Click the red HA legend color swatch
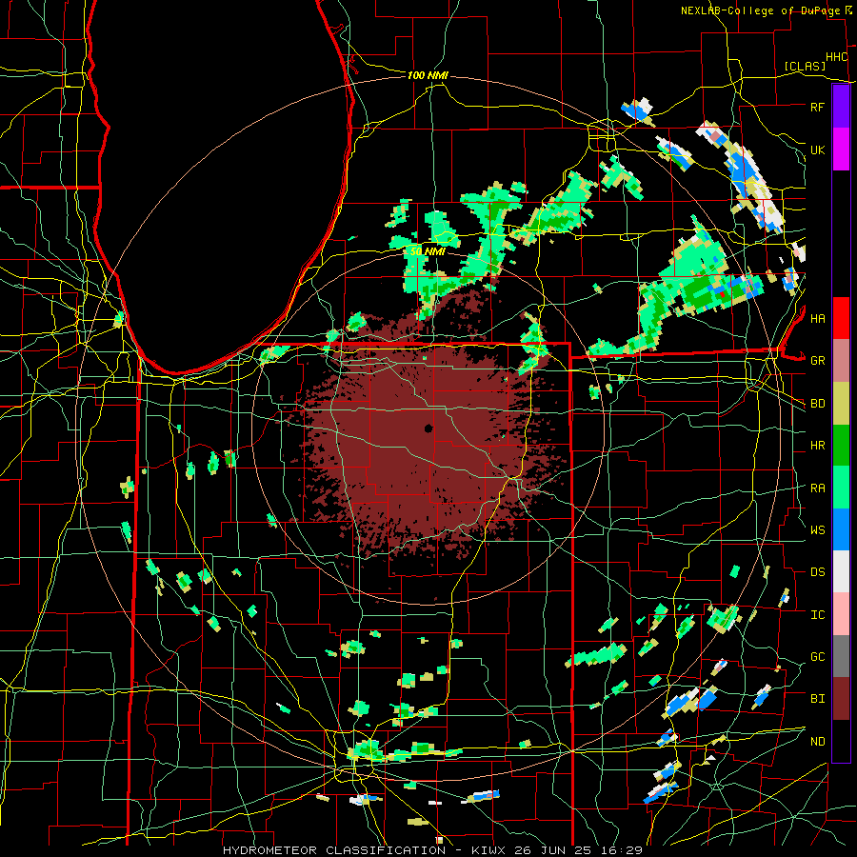The height and width of the screenshot is (857, 857). click(x=841, y=318)
